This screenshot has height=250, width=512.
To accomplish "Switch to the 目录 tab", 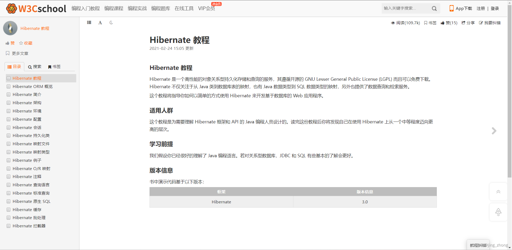I will click(x=14, y=67).
